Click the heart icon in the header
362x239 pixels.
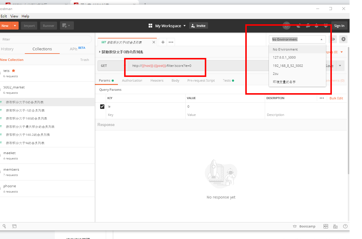pyautogui.click(x=326, y=26)
